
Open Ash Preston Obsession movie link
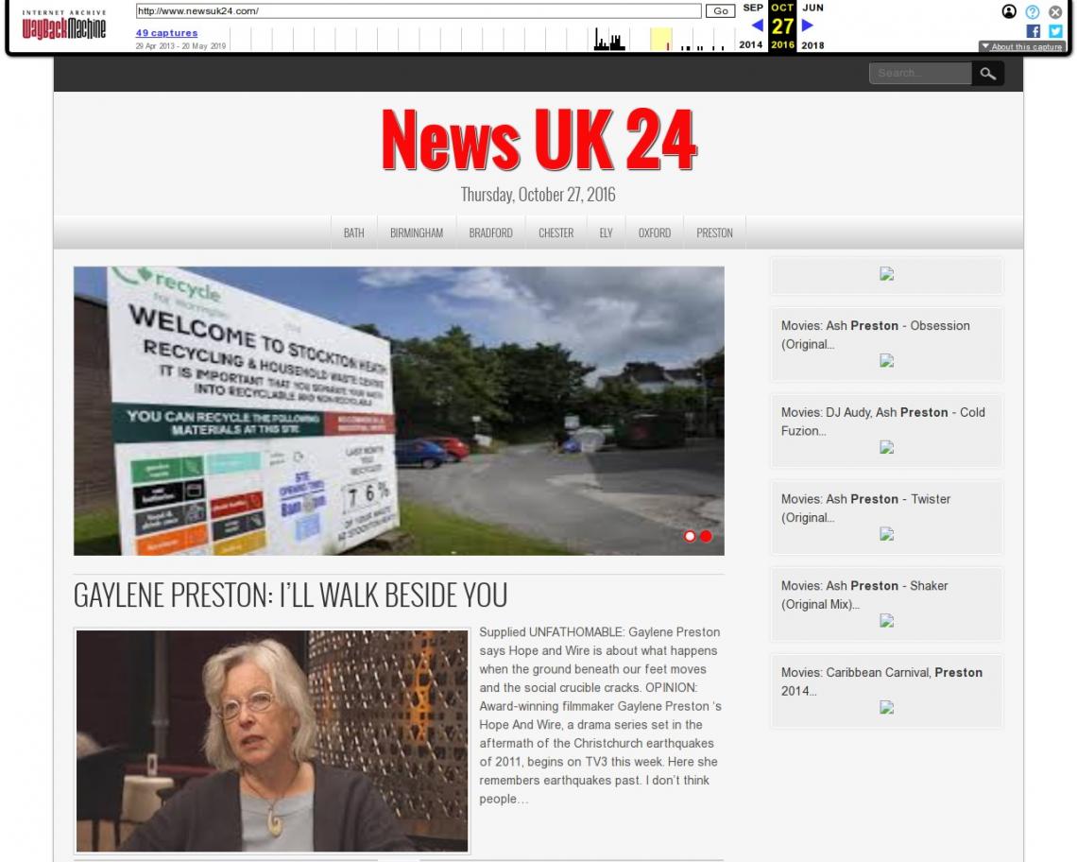(x=875, y=335)
